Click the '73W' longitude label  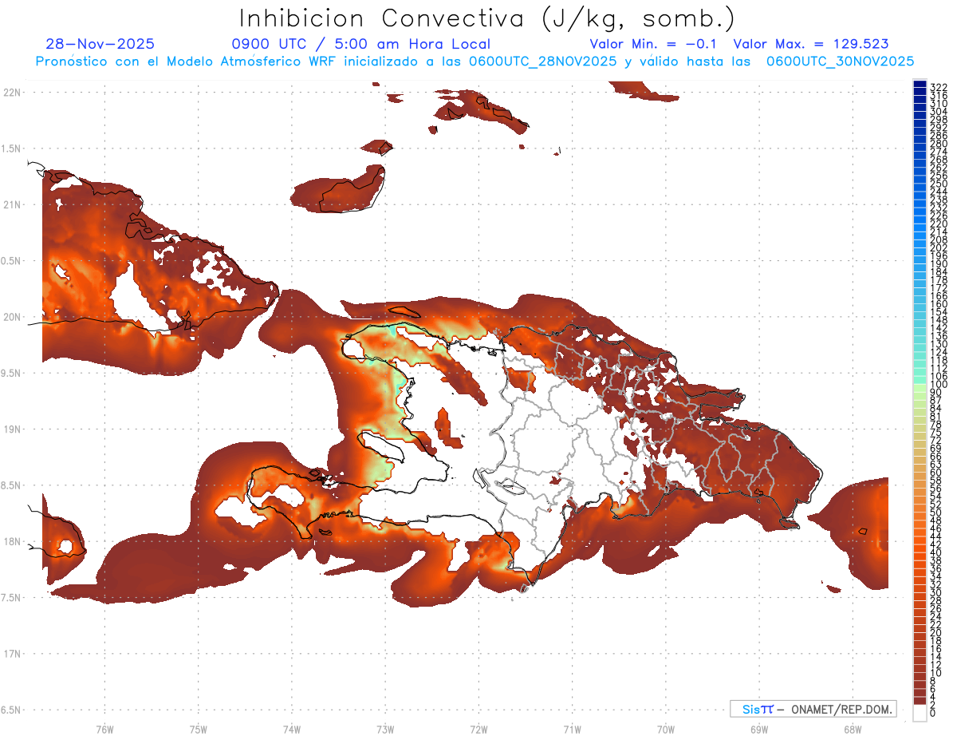click(385, 729)
